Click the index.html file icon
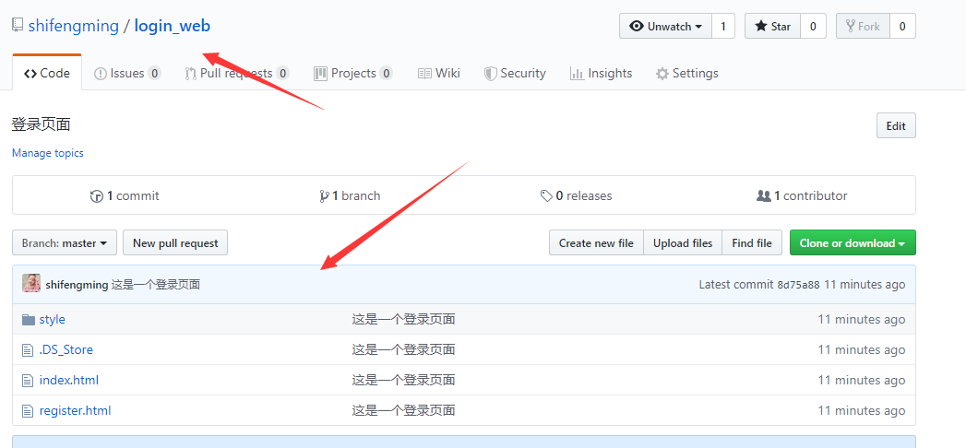Image resolution: width=966 pixels, height=448 pixels. click(x=27, y=381)
